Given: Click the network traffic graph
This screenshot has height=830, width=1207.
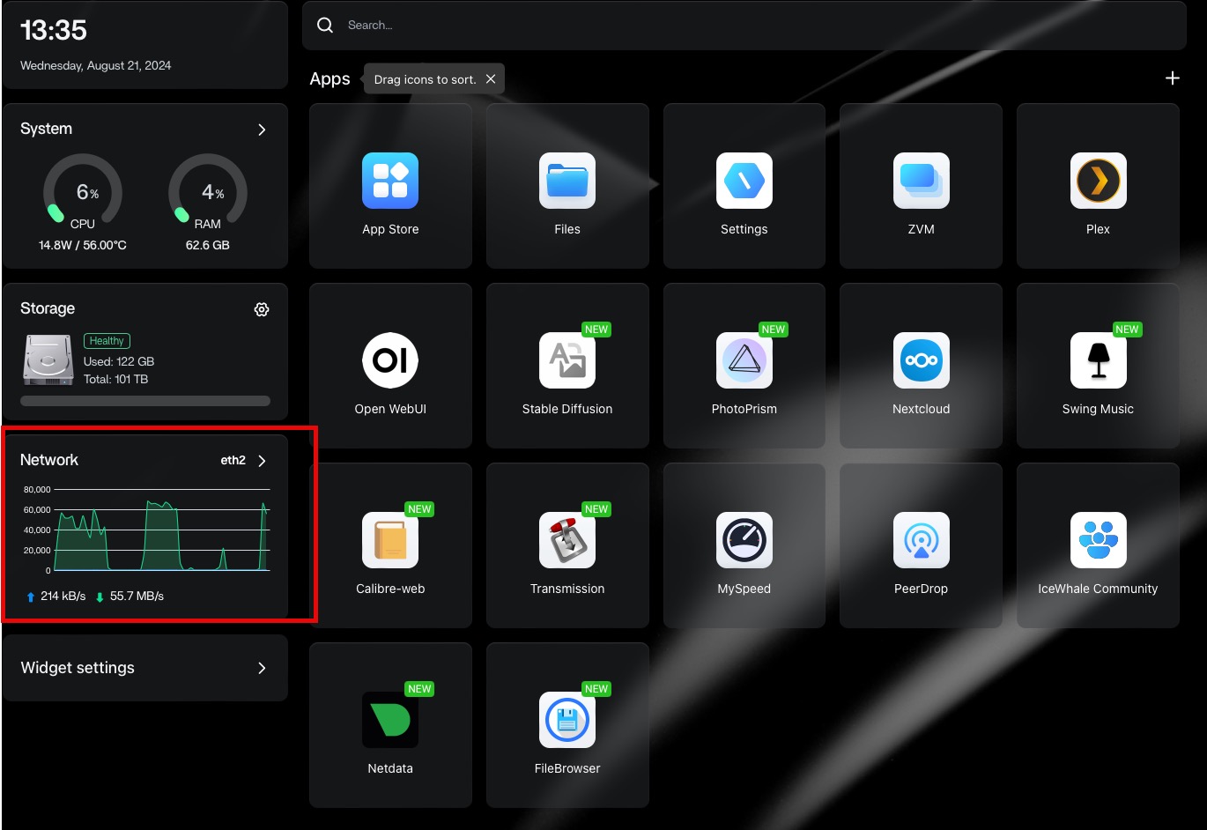Looking at the screenshot, I should point(147,530).
